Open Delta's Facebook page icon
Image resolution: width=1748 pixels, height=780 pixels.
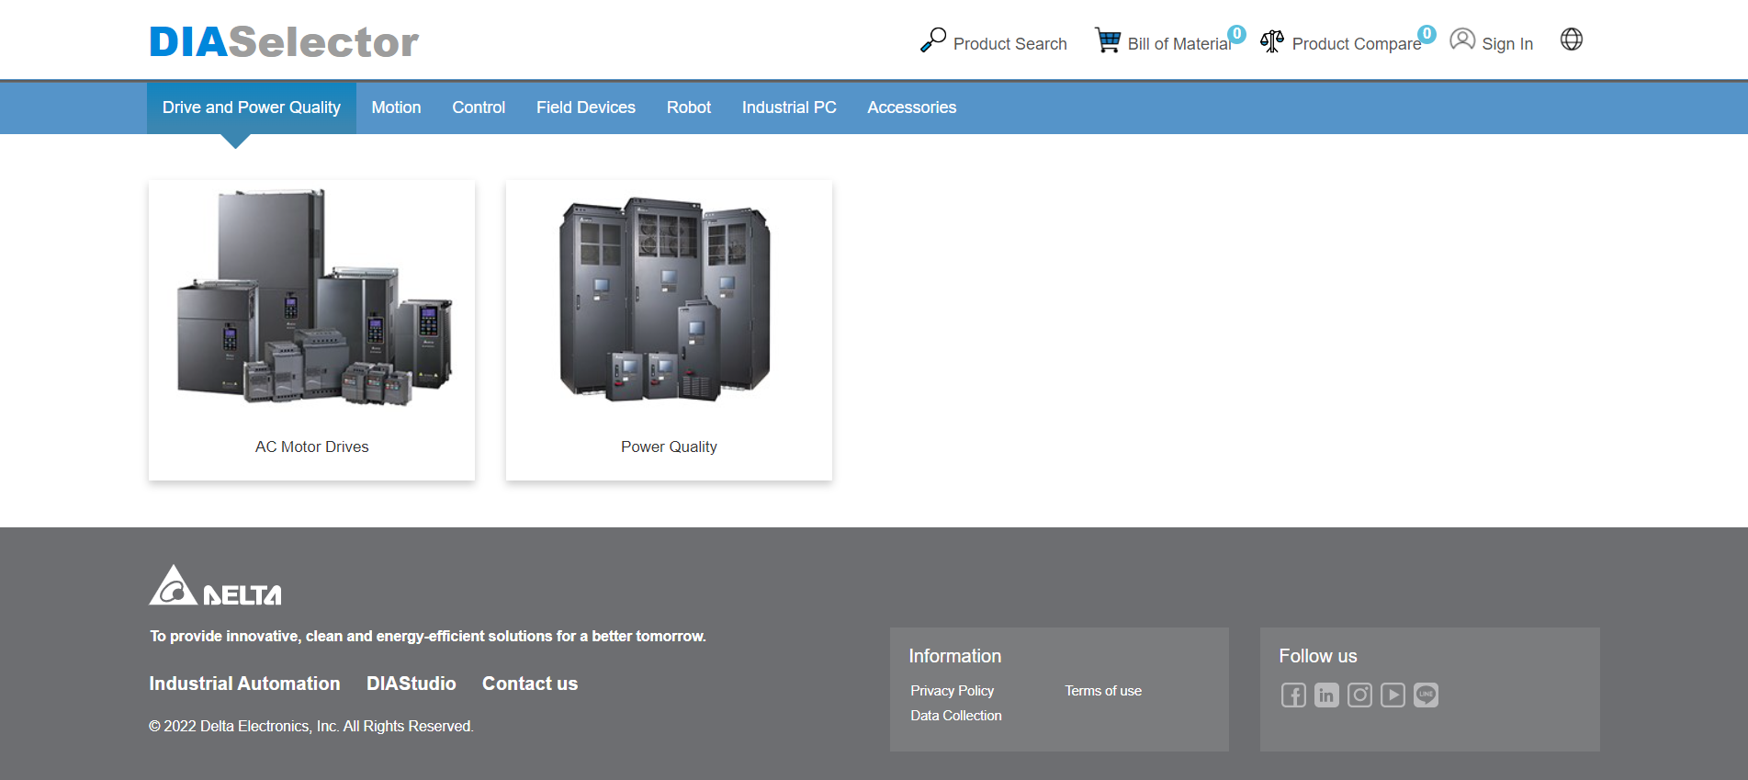point(1293,695)
